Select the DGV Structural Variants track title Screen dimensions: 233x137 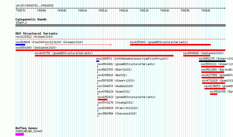pos(37,33)
